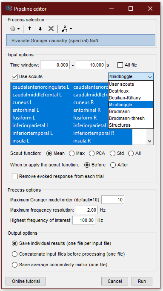This screenshot has width=163, height=291.
Task: Enable the All file checkbox
Action: [120, 65]
